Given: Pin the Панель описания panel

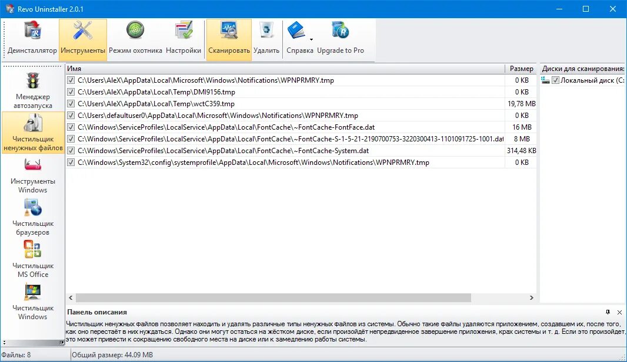Looking at the screenshot, I should 608,312.
